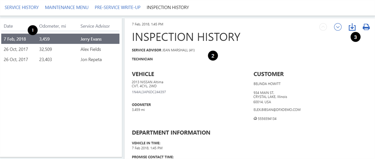Click the customer email ELEX.BIBSAN@DFXDEMO.COM
375x159 pixels.
277,110
